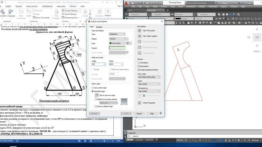Open Word's MAILINGS ribbon tab
Viewport: 262px width, 147px height.
point(61,7)
